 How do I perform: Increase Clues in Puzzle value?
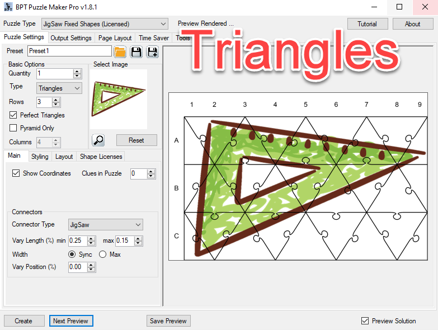[151, 171]
